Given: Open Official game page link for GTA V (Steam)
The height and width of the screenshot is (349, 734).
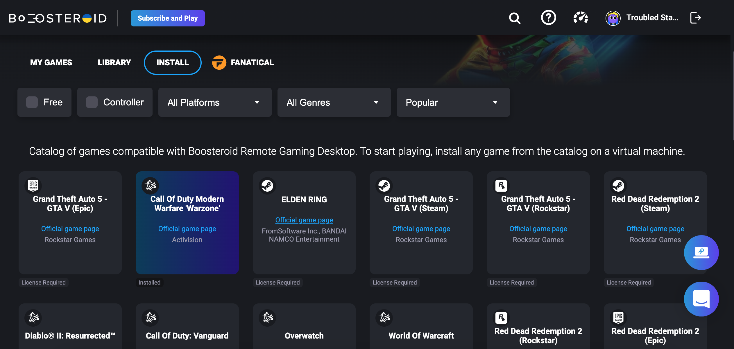Looking at the screenshot, I should 421,229.
